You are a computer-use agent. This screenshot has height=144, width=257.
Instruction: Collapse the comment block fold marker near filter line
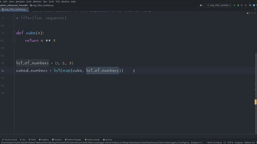click(x=14, y=18)
